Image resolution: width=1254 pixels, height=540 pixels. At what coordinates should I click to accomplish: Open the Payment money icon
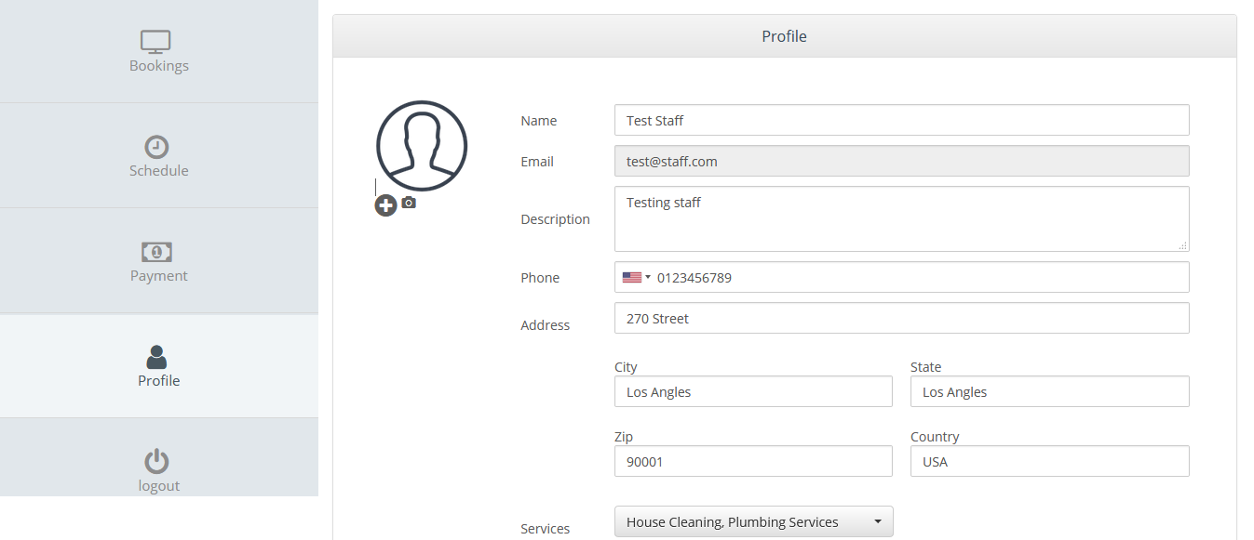[156, 252]
